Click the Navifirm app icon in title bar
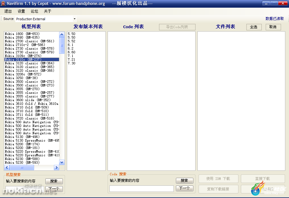The width and height of the screenshot is (289, 198). (x=3, y=3)
